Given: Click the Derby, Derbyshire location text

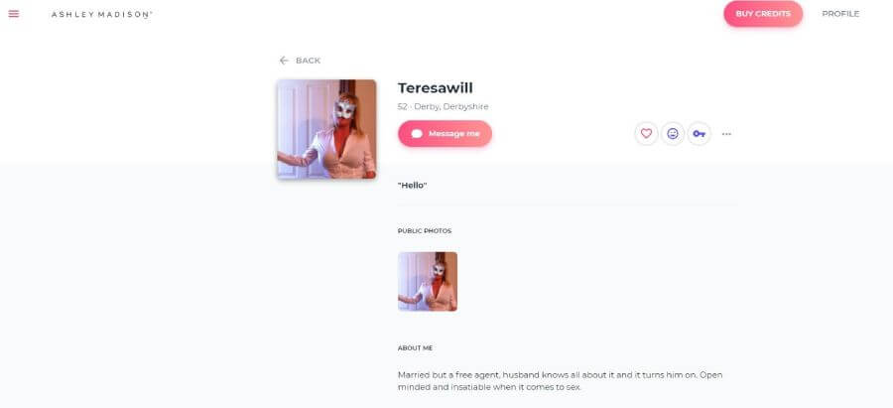Looking at the screenshot, I should point(451,106).
